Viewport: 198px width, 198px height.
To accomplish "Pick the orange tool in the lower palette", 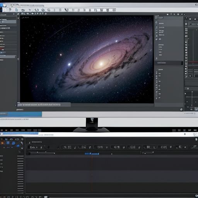I will 2,143.
